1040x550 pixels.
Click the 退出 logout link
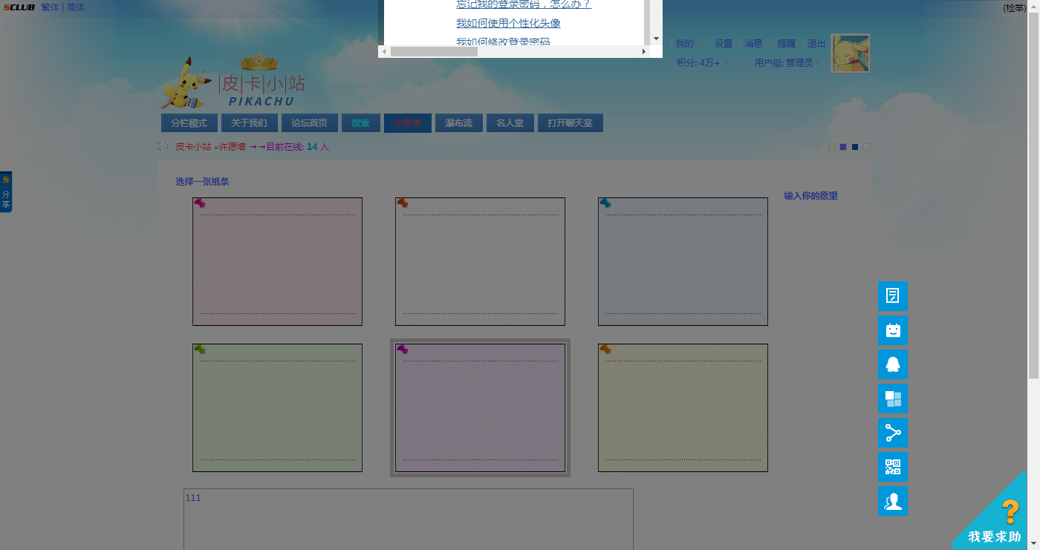816,44
